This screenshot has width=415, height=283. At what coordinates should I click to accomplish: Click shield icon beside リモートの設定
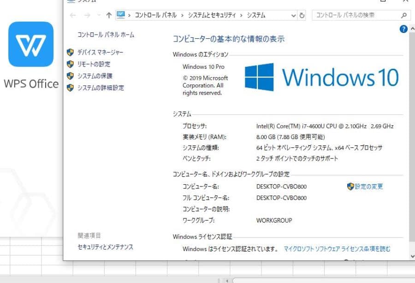click(70, 64)
